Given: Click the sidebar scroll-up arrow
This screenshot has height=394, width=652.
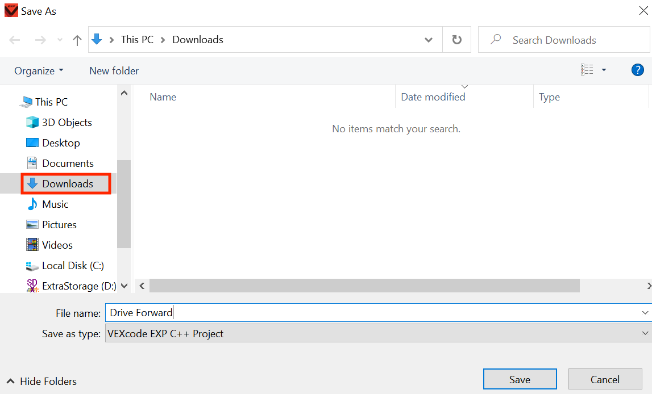Looking at the screenshot, I should [124, 93].
